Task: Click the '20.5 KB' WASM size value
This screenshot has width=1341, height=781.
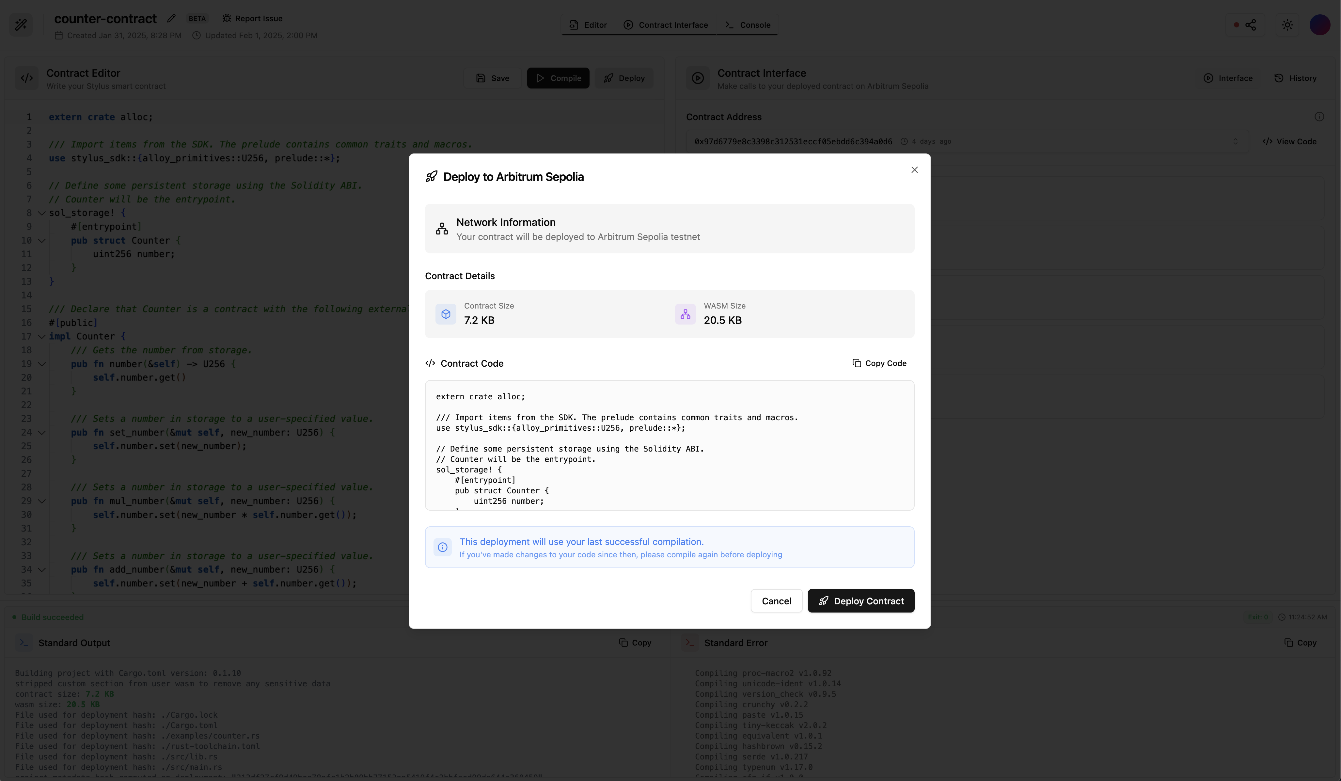Action: pos(723,320)
